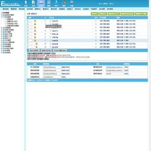Expand the 采集管理 tree node plus sign
This screenshot has height=151, width=151.
[2, 46]
